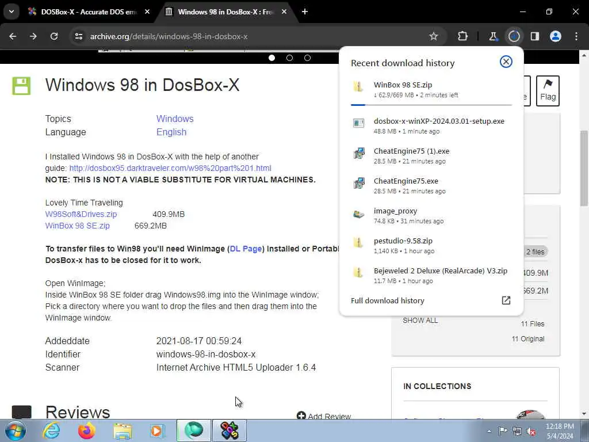Screen dimensions: 589x442
Task: Open network tray icon
Action: pos(517,431)
